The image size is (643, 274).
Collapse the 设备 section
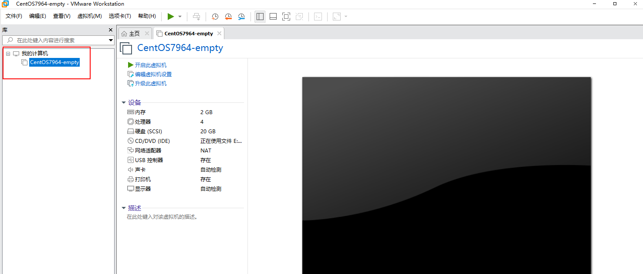124,103
